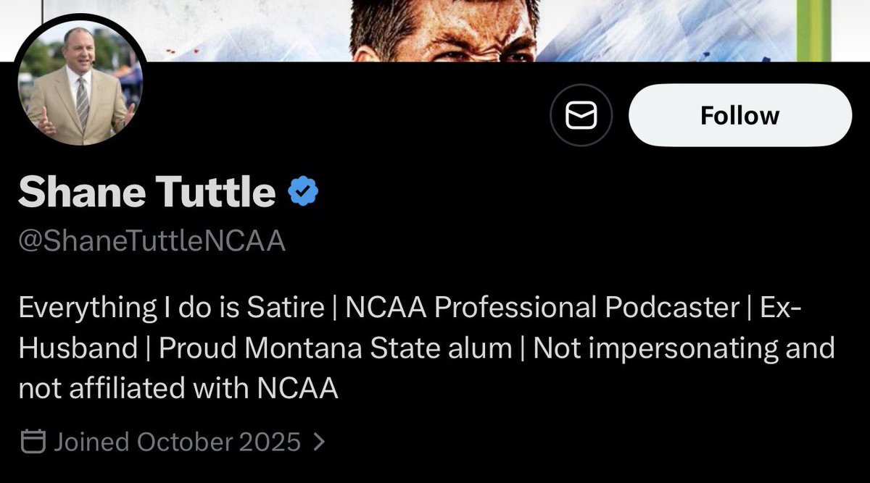Follow Shane Tuttle's account
The height and width of the screenshot is (483, 870).
(x=739, y=116)
